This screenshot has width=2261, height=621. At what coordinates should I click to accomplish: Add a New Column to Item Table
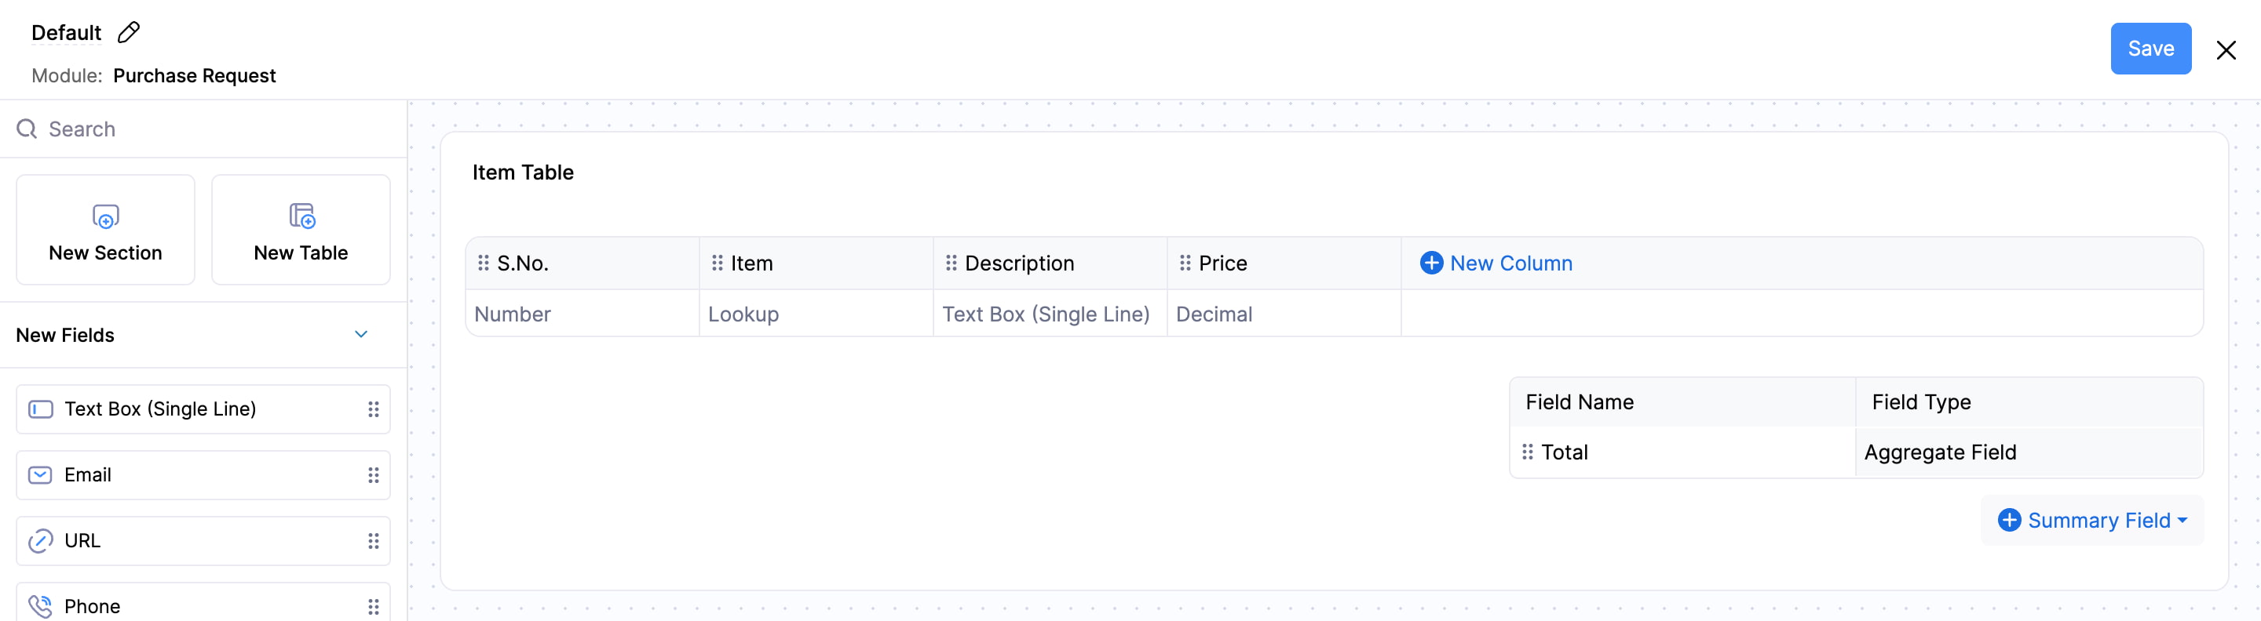(1510, 262)
